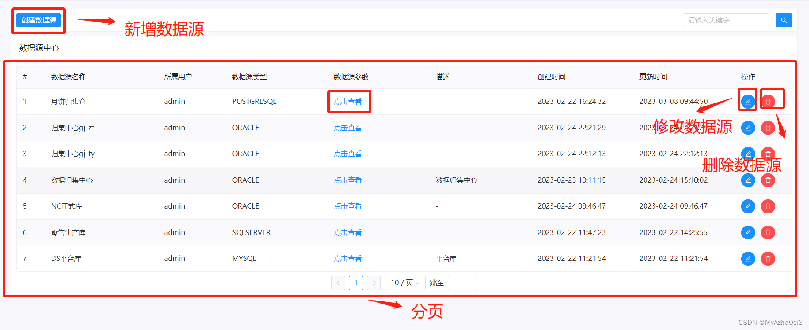Go to previous page arrow

click(x=338, y=283)
